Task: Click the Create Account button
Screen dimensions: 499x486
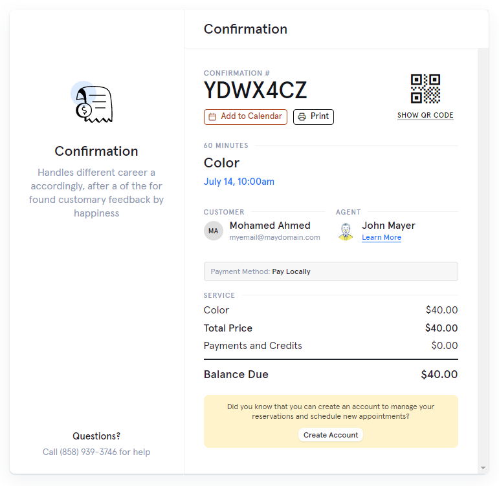Action: pos(331,435)
